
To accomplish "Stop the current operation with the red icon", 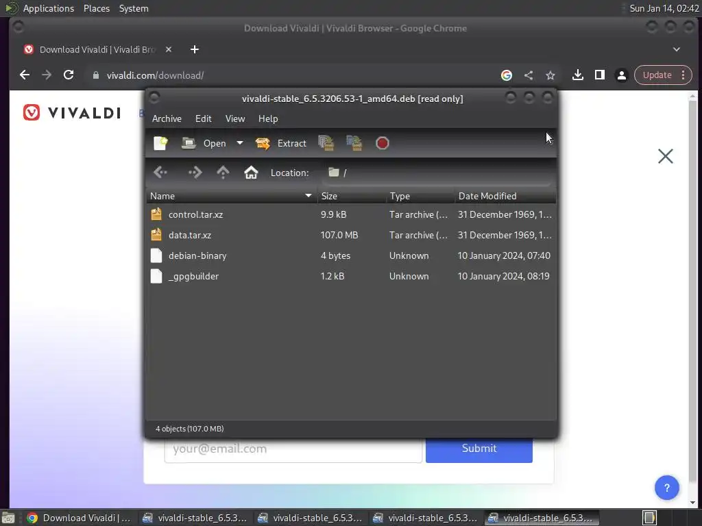I will click(382, 143).
